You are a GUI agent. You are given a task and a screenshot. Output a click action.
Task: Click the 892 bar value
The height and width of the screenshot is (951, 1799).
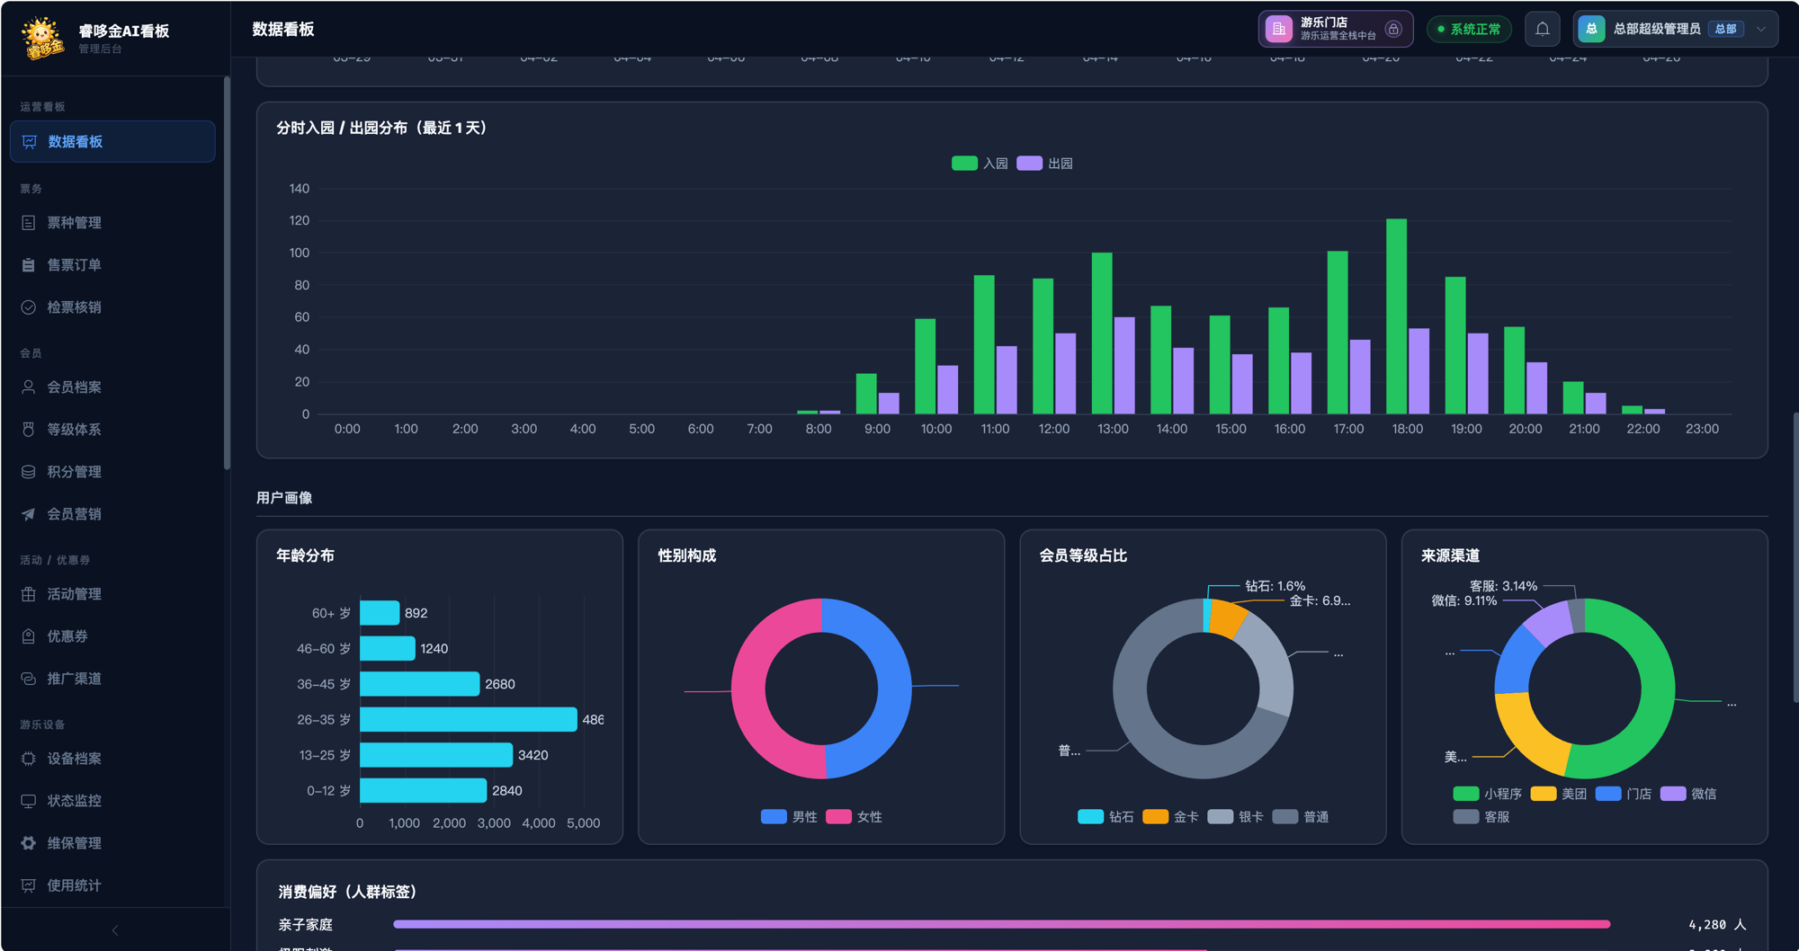[x=416, y=613]
